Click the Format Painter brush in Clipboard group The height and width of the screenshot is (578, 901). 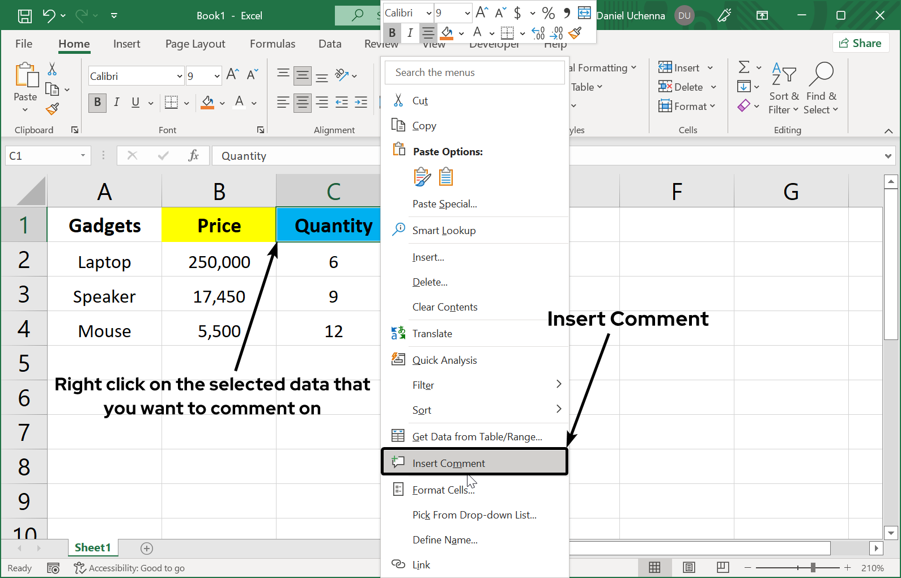pyautogui.click(x=53, y=109)
